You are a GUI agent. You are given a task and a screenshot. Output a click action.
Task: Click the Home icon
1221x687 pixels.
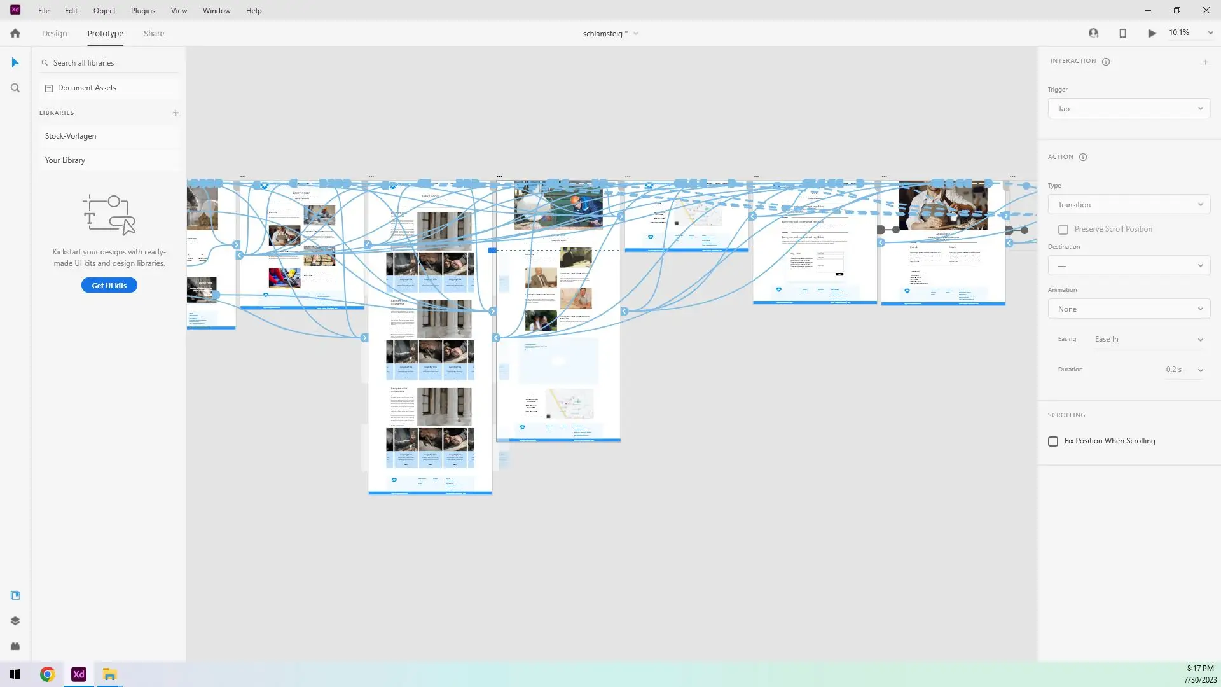click(x=15, y=33)
